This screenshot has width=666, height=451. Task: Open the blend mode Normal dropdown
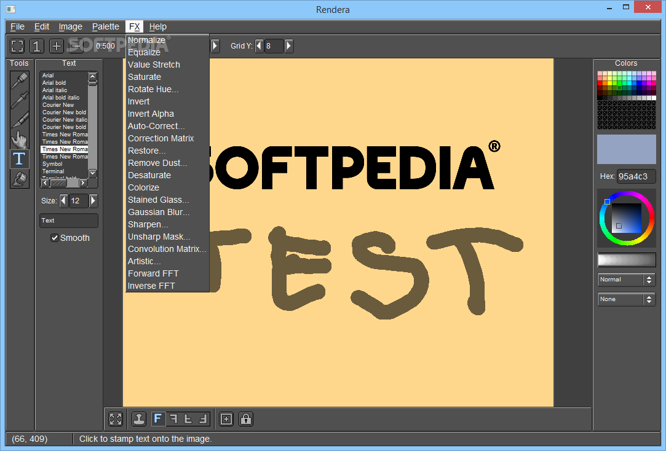coord(627,280)
